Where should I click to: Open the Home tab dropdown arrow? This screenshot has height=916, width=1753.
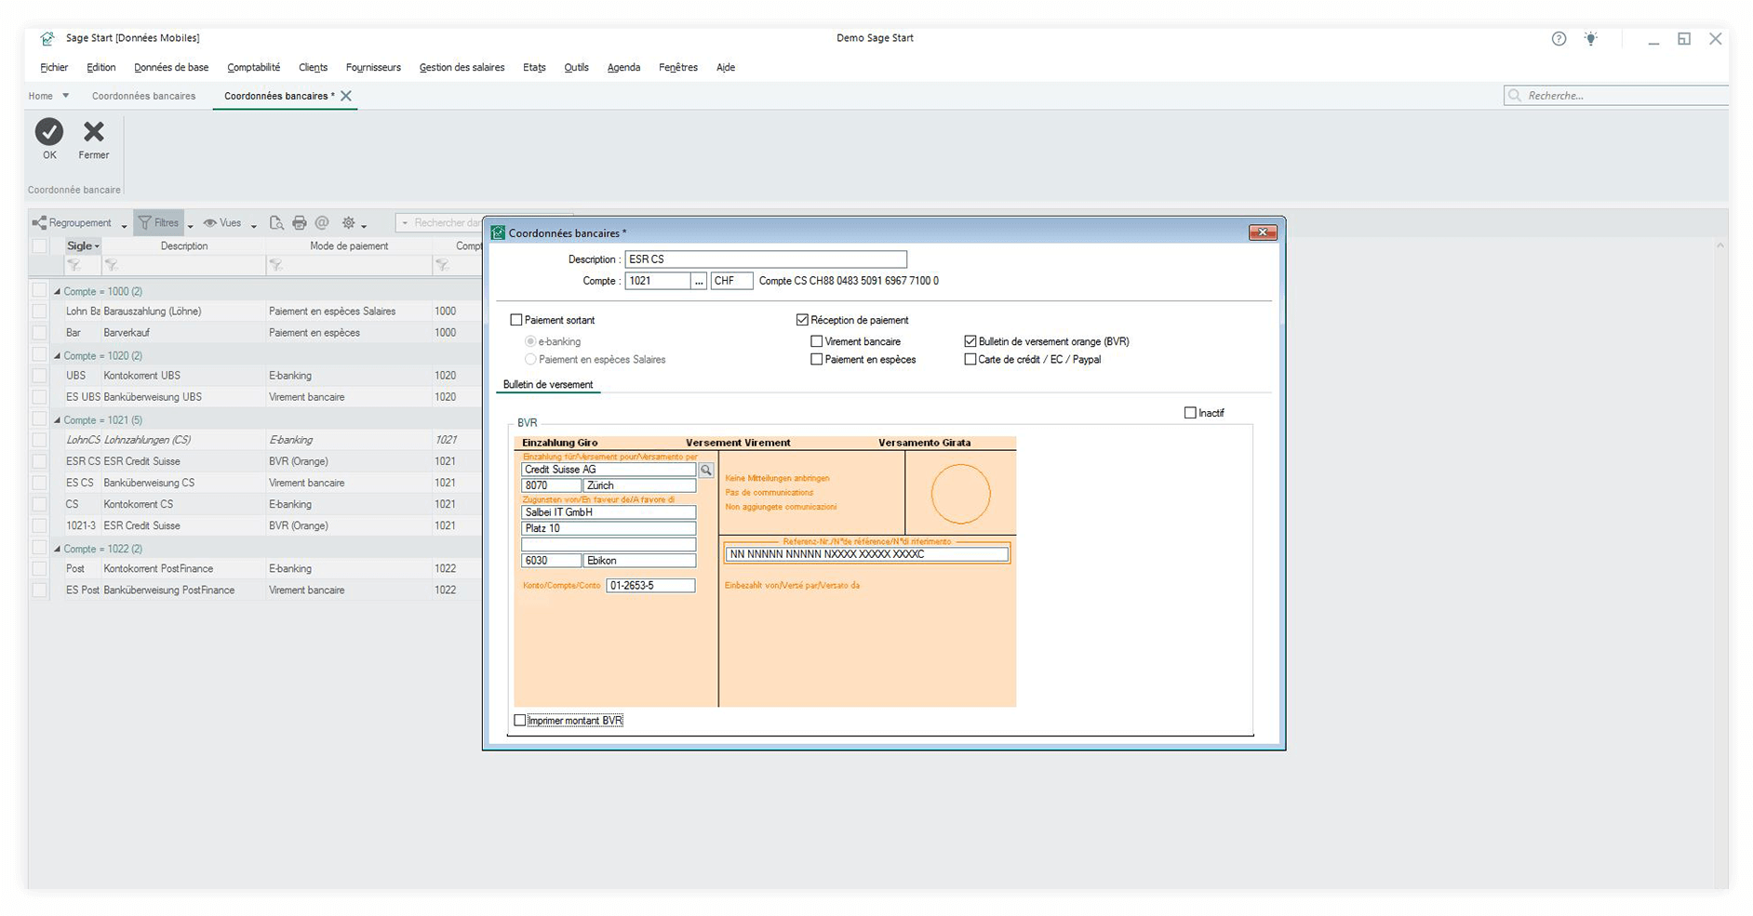click(x=65, y=96)
